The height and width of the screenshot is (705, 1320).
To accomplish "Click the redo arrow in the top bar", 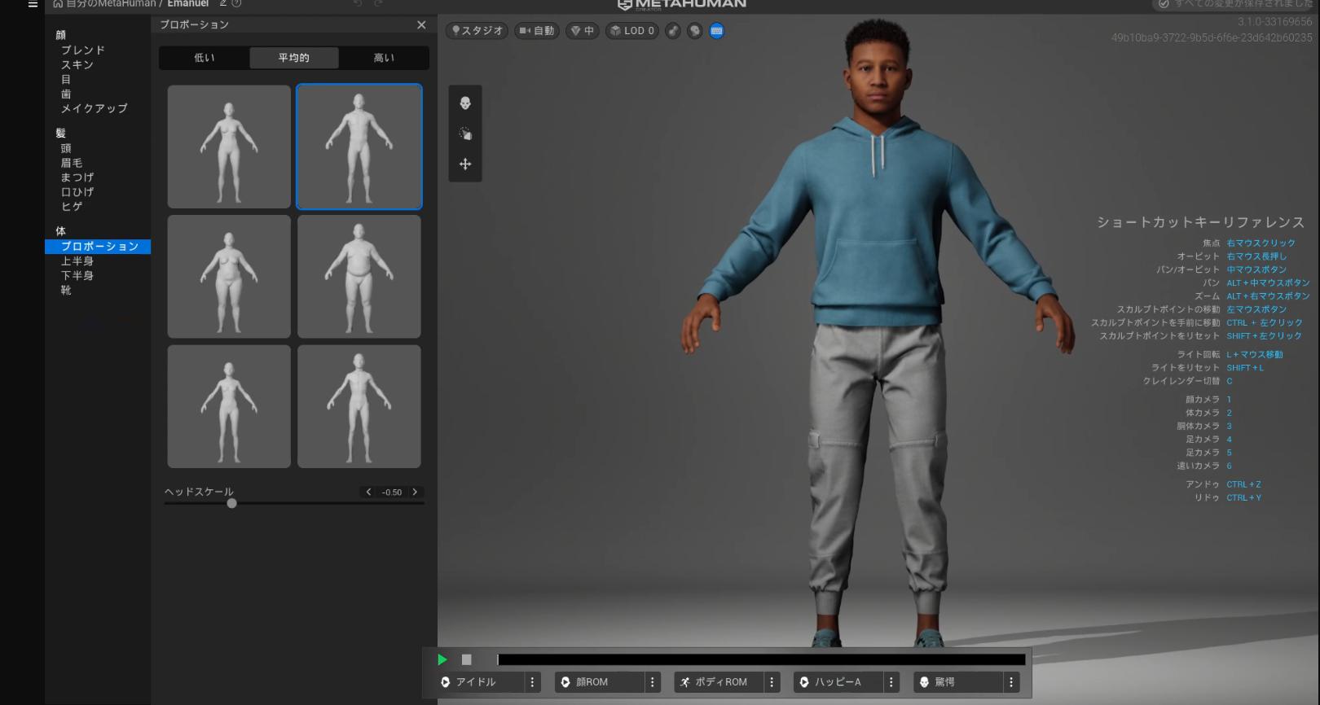I will coord(378,3).
